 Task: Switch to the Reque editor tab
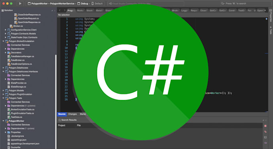coord(194,10)
